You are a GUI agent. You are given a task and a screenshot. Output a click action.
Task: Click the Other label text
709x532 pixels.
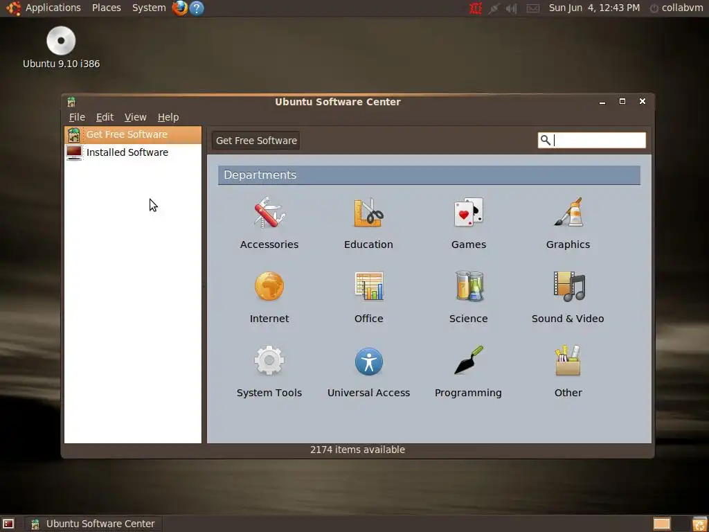(568, 393)
